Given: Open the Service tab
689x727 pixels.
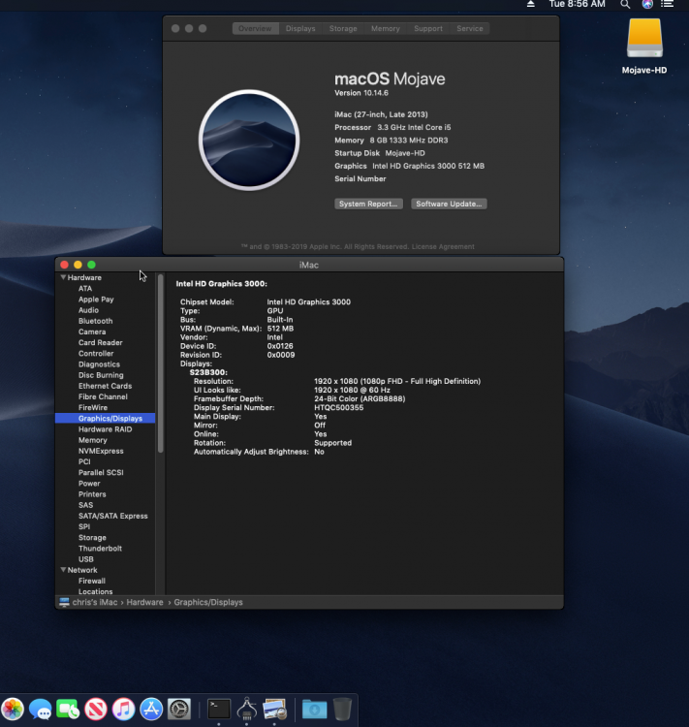Looking at the screenshot, I should coord(470,29).
